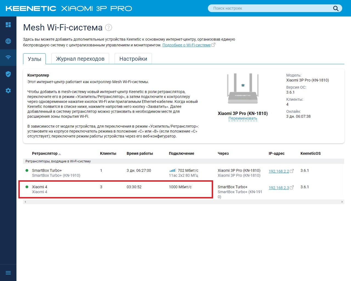This screenshot has height=281, width=351.
Task: Click Переименовать link under router image
Action: (243, 119)
